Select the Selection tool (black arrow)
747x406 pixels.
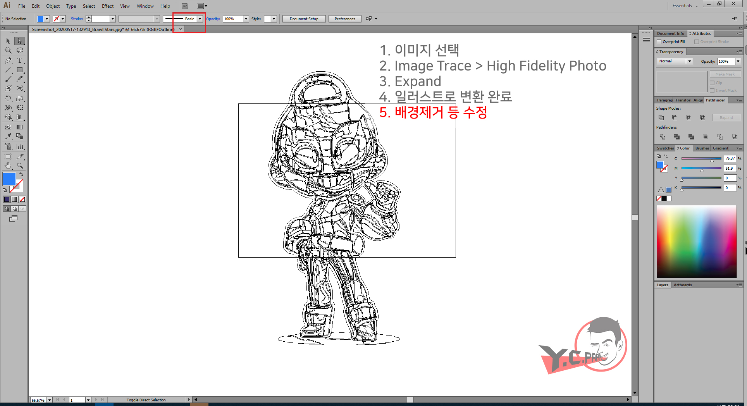(8, 41)
